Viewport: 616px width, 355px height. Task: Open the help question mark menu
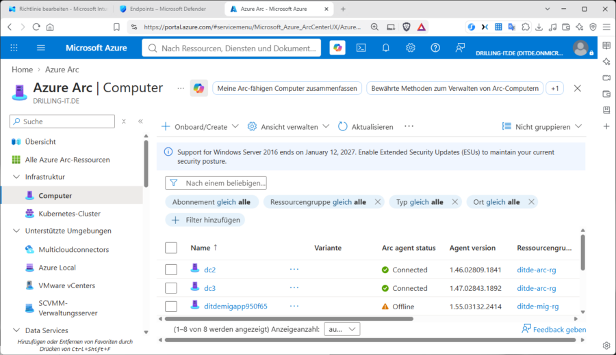click(435, 48)
